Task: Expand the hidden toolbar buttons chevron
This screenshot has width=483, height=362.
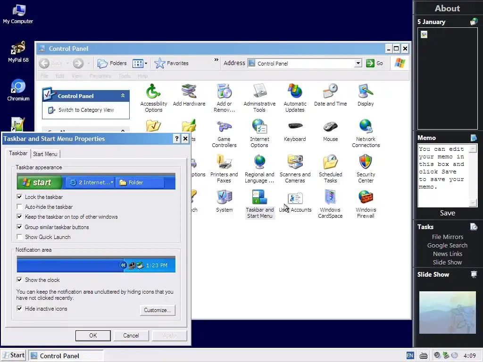Action: coord(216,60)
